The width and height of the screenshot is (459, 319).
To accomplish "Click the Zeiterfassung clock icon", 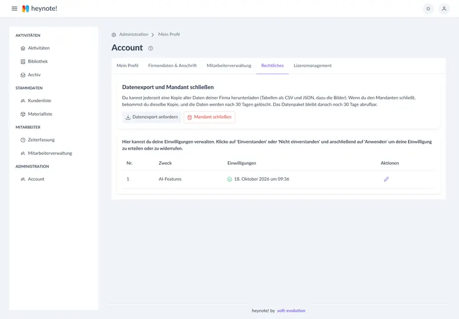I will point(23,140).
